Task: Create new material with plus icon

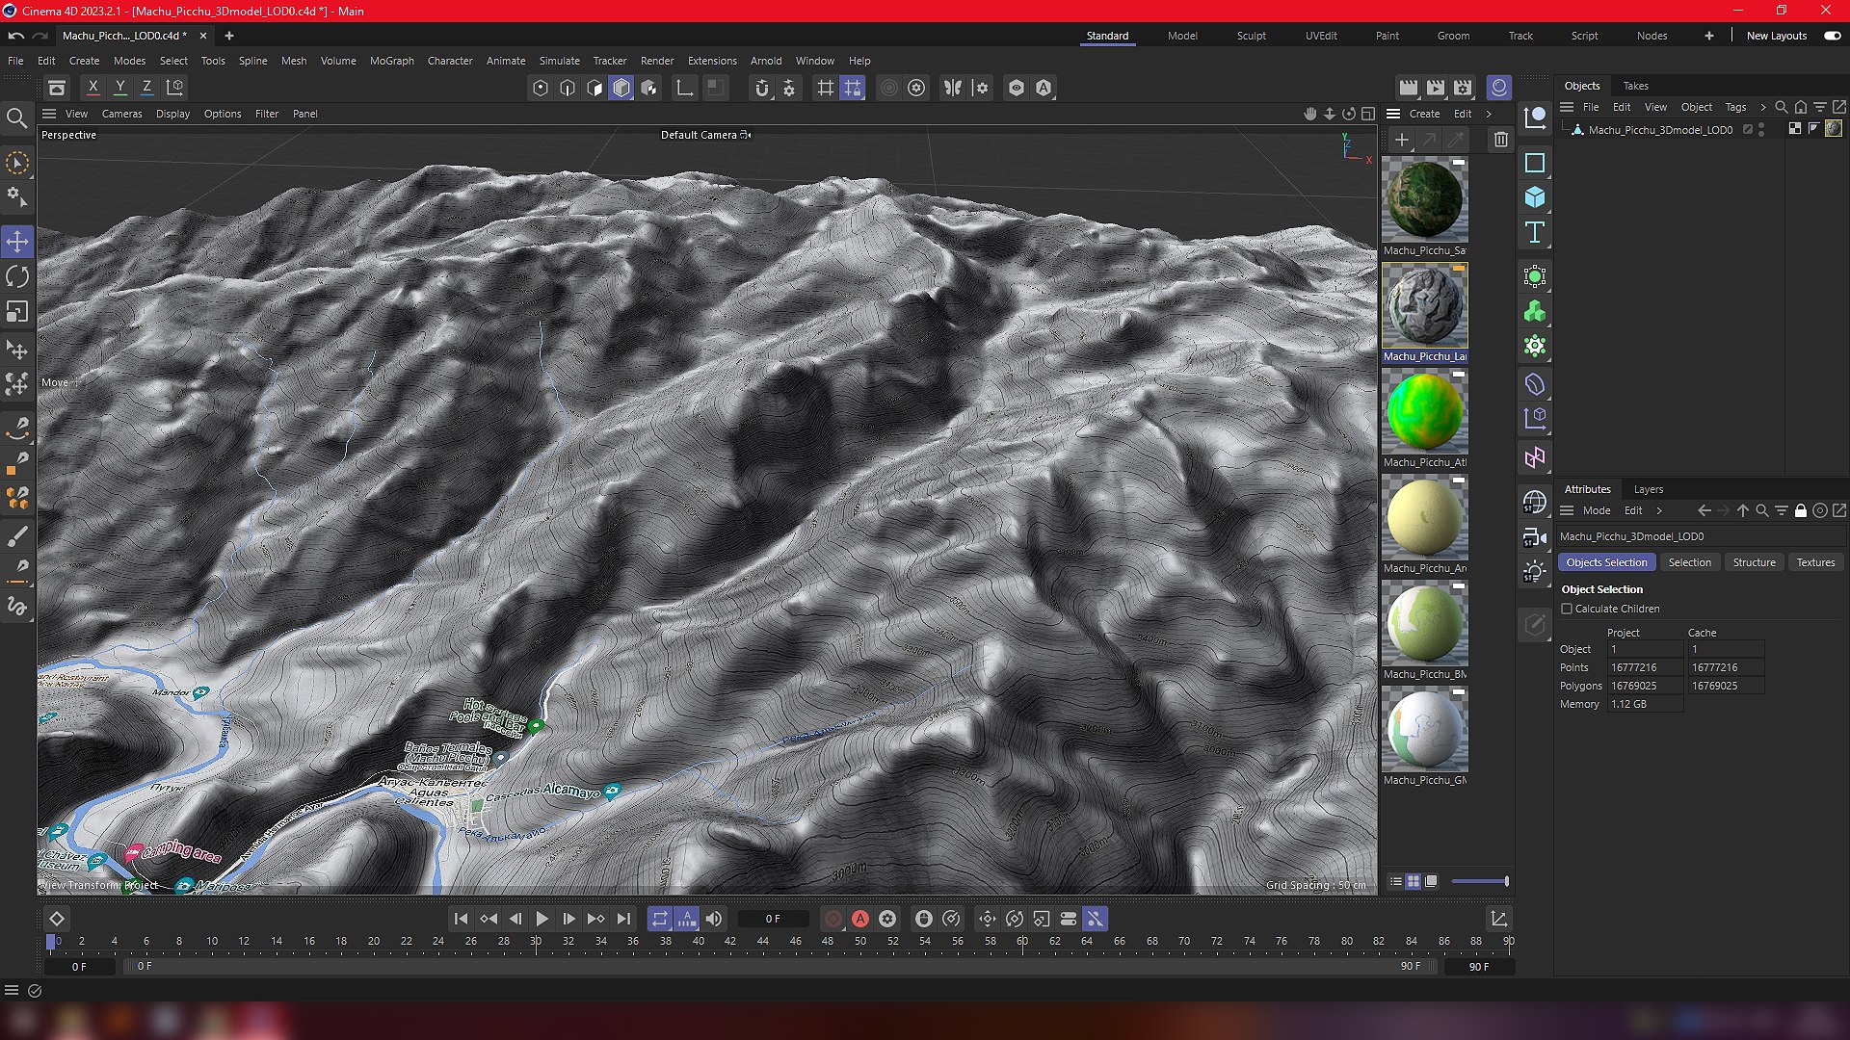Action: click(1402, 140)
